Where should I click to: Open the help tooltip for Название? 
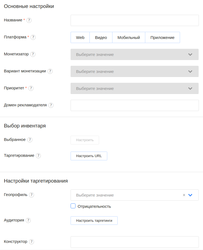29,20
